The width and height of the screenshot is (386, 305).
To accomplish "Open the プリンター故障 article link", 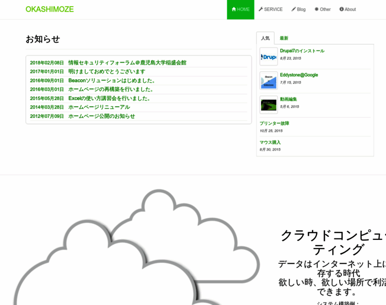I will click(274, 124).
